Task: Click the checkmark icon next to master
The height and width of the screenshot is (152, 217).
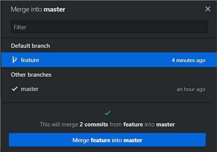Action: 15,89
